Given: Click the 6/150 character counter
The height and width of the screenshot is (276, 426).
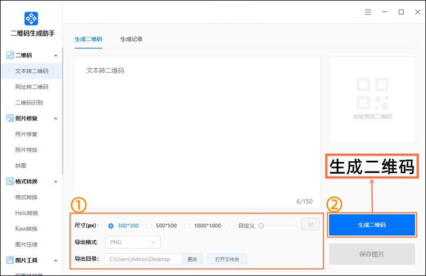Looking at the screenshot, I should [304, 201].
